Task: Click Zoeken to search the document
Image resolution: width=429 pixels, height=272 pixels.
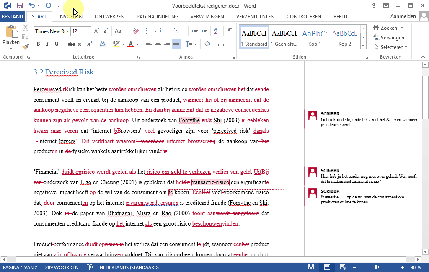Action: pos(385,28)
